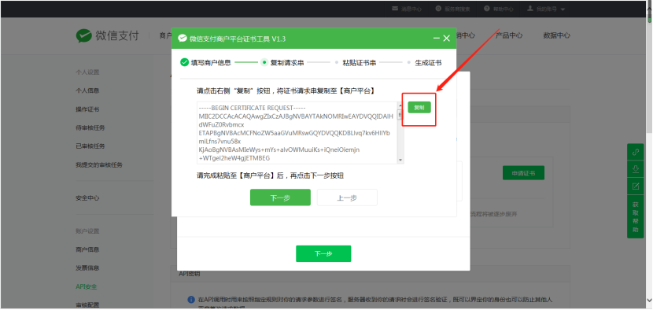Viewport: 653px width, 310px height.
Task: Click 下一步 button in the web page popup
Action: tap(323, 254)
